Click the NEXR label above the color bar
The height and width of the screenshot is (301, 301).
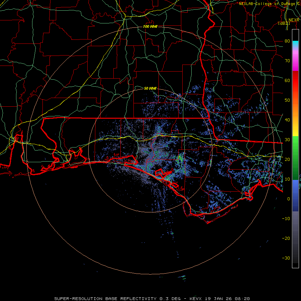tap(294, 20)
